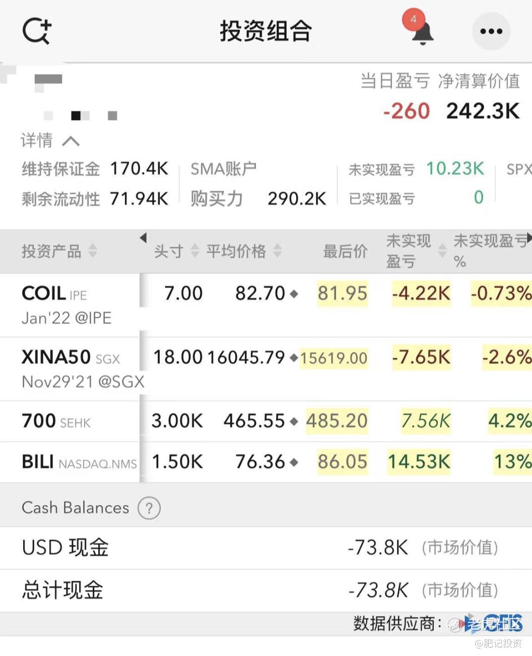Tap the 最后价 column header
Image resolution: width=532 pixels, height=656 pixels.
tap(345, 251)
